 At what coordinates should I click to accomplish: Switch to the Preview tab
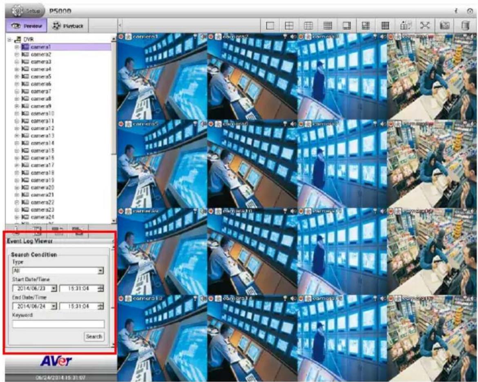tap(26, 26)
